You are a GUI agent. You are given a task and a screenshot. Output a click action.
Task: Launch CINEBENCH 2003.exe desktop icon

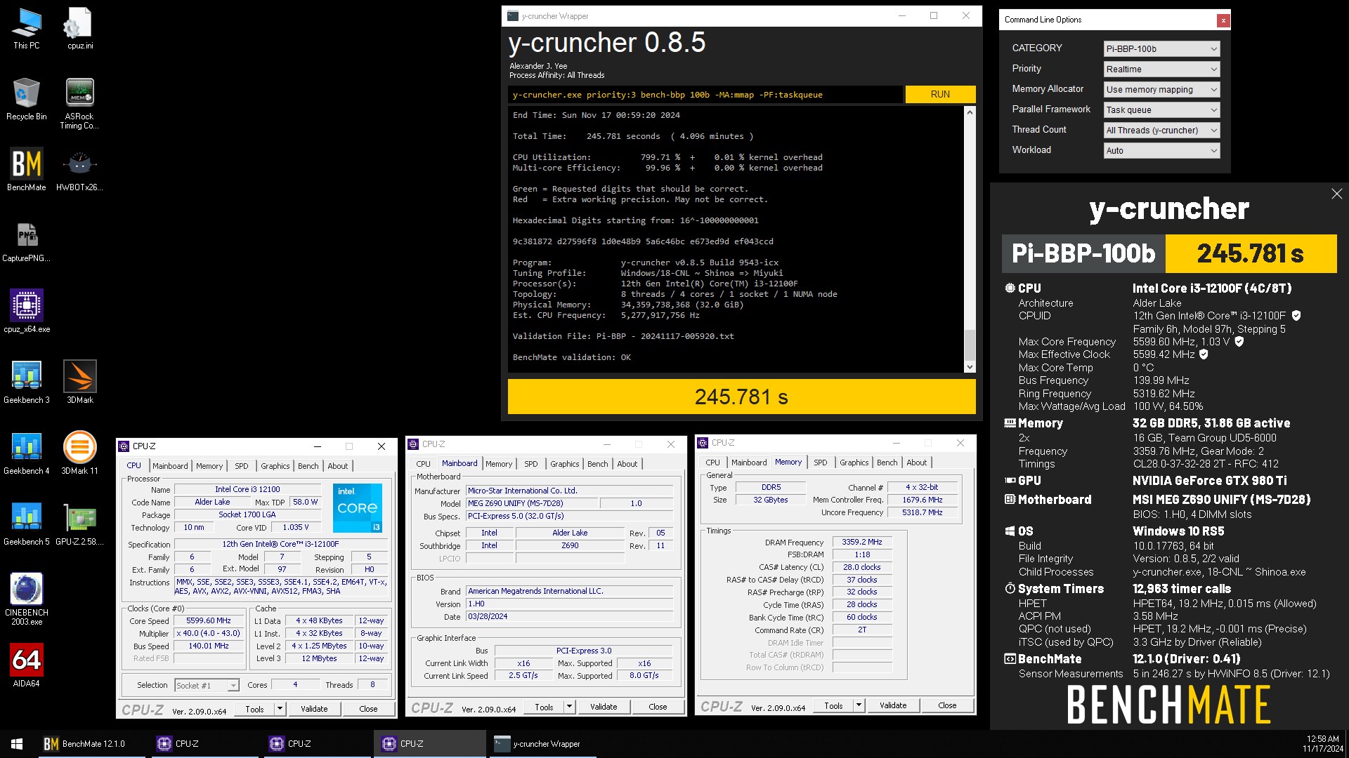coord(27,599)
